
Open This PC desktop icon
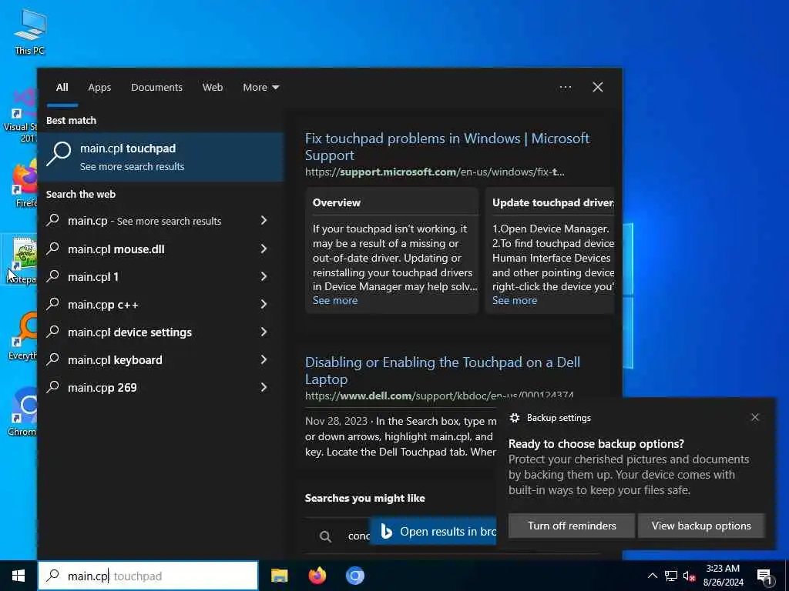[x=29, y=31]
